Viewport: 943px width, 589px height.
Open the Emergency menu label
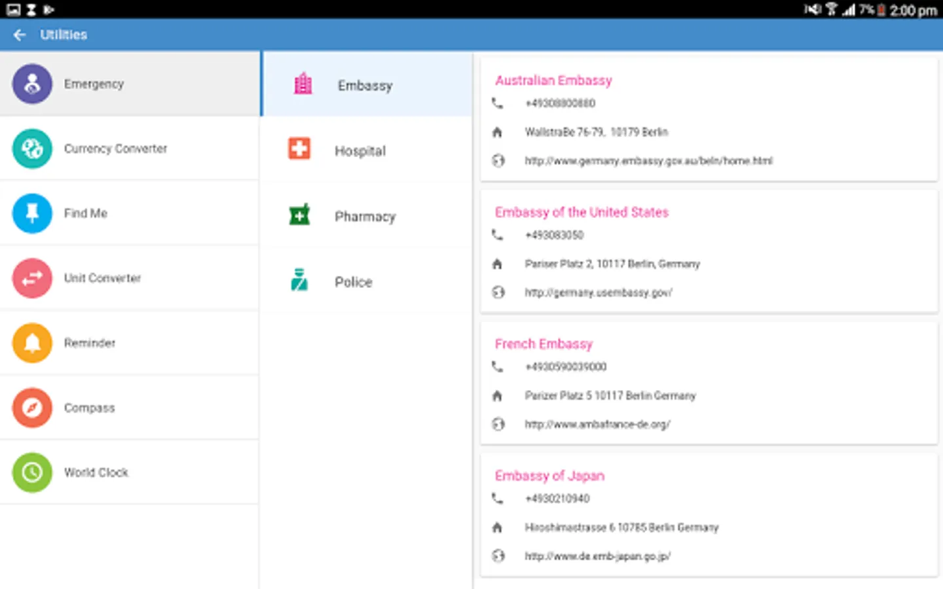point(94,84)
